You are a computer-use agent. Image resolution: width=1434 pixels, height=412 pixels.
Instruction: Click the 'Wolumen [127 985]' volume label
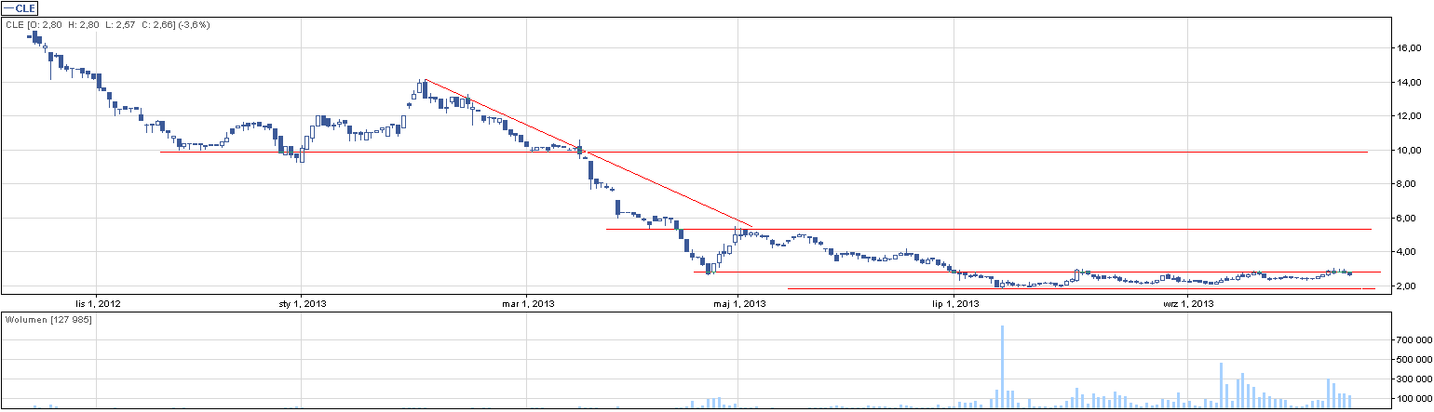click(48, 320)
